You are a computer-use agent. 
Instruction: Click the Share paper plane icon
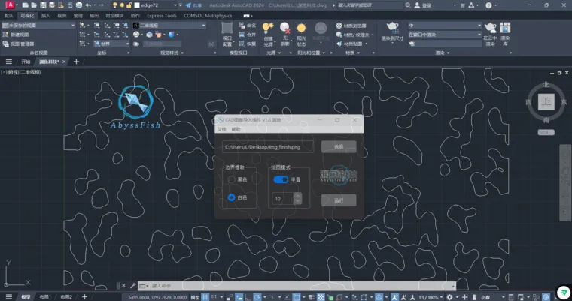[x=188, y=5]
